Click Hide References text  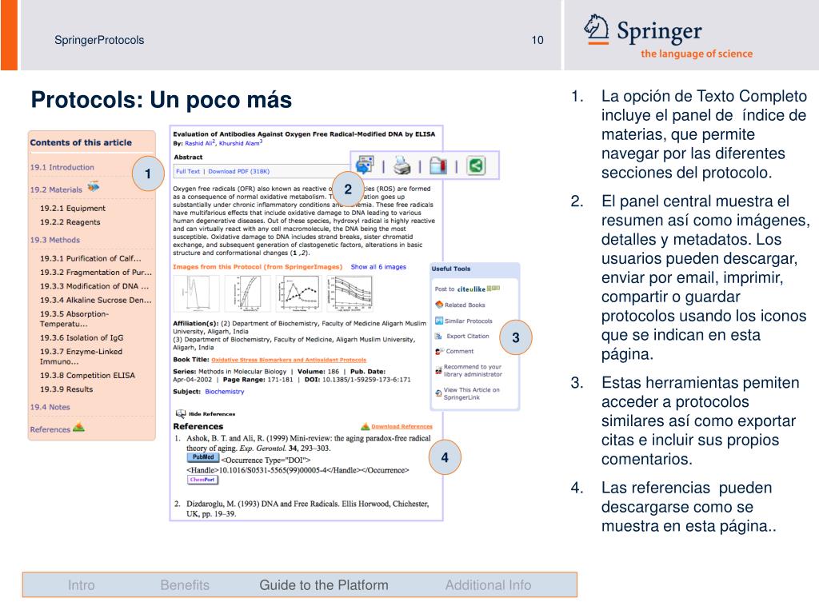coord(212,414)
